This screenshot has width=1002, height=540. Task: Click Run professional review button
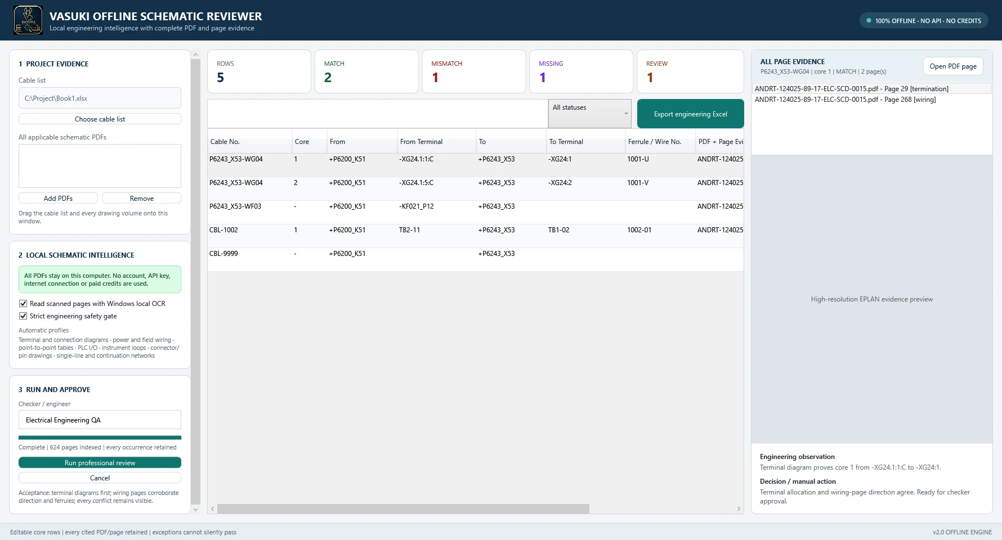click(100, 462)
